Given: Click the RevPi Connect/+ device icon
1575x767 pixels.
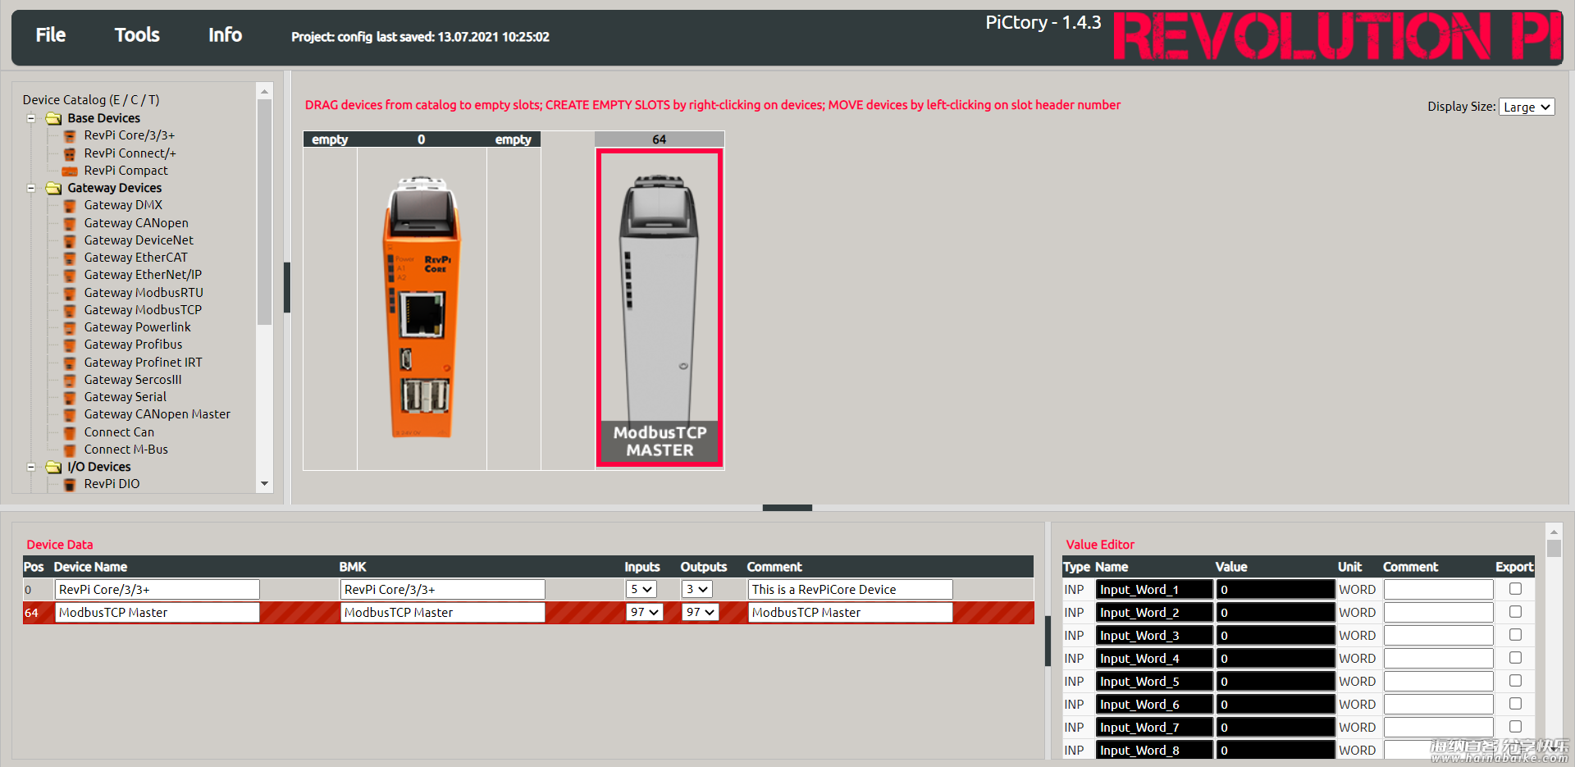Looking at the screenshot, I should (x=71, y=153).
